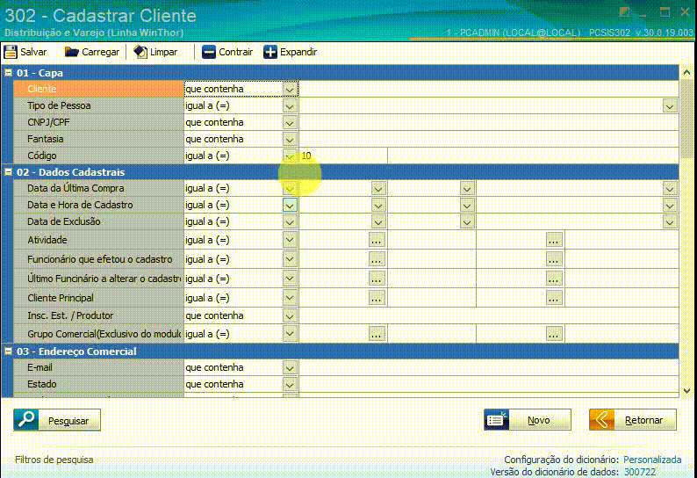Image resolution: width=697 pixels, height=478 pixels.
Task: Select the Estado filter row label
Action: pyautogui.click(x=98, y=384)
